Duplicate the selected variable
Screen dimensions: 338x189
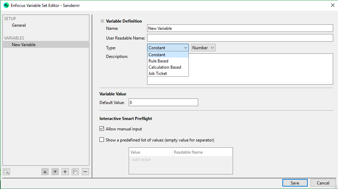[x=75, y=172]
